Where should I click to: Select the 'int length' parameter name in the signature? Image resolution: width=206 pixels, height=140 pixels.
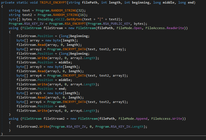point(115,2)
